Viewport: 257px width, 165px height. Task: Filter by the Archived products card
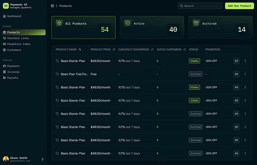click(220, 28)
